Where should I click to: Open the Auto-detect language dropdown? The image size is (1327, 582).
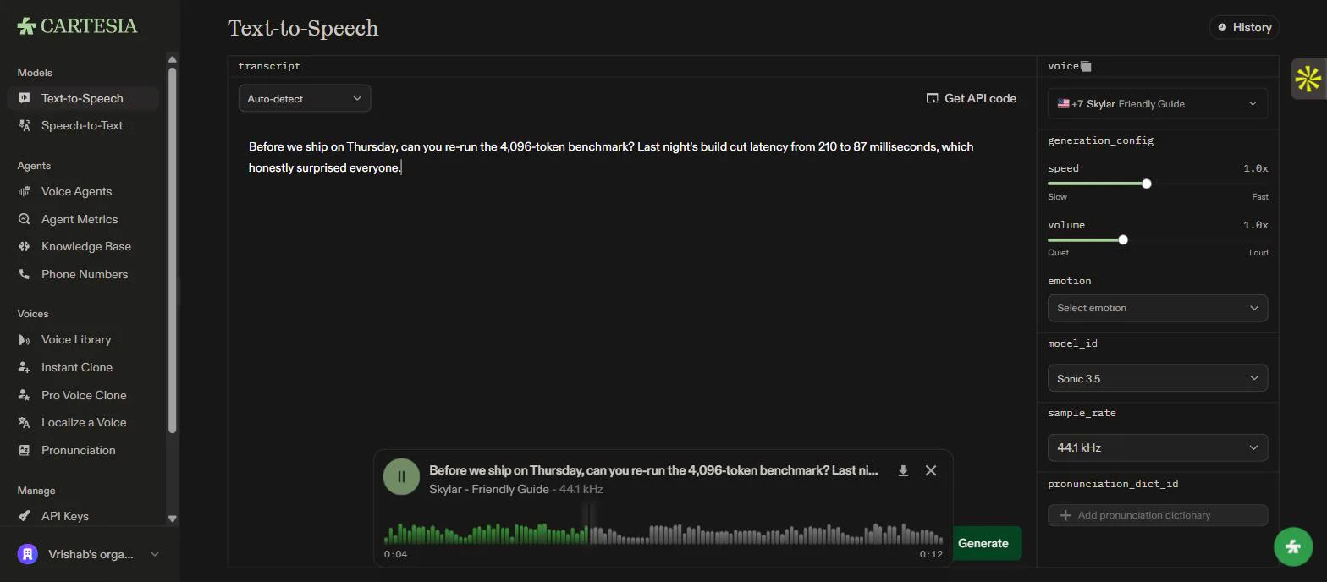(305, 98)
